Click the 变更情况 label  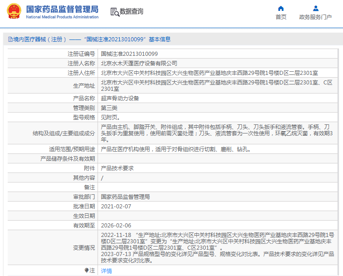84,248
